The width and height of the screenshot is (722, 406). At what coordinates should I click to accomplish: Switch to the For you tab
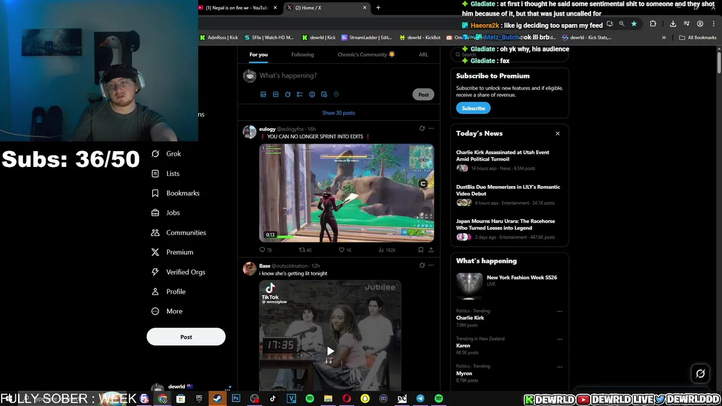click(x=258, y=55)
